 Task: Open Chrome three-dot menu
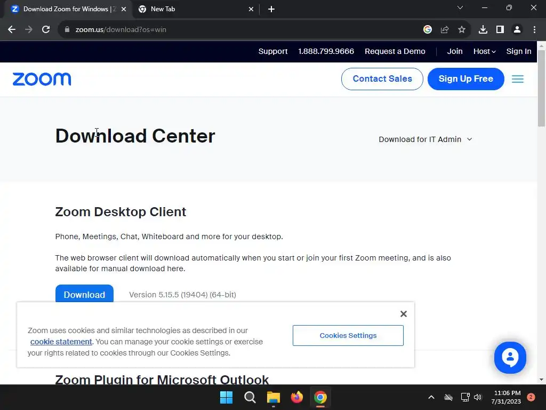pyautogui.click(x=534, y=30)
